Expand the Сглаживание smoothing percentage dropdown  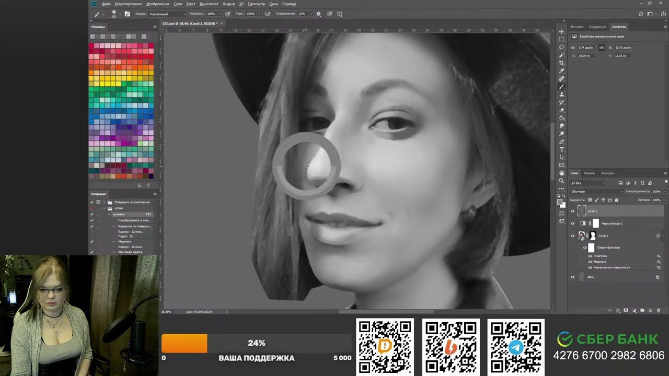[310, 14]
